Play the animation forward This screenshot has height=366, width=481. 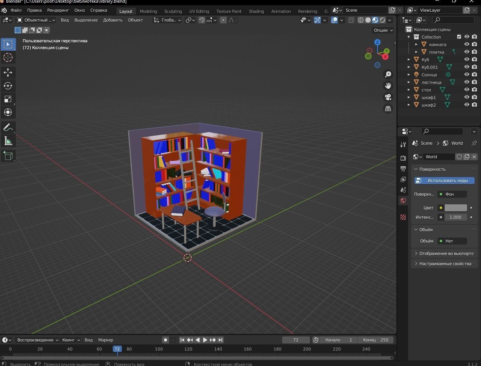point(205,340)
